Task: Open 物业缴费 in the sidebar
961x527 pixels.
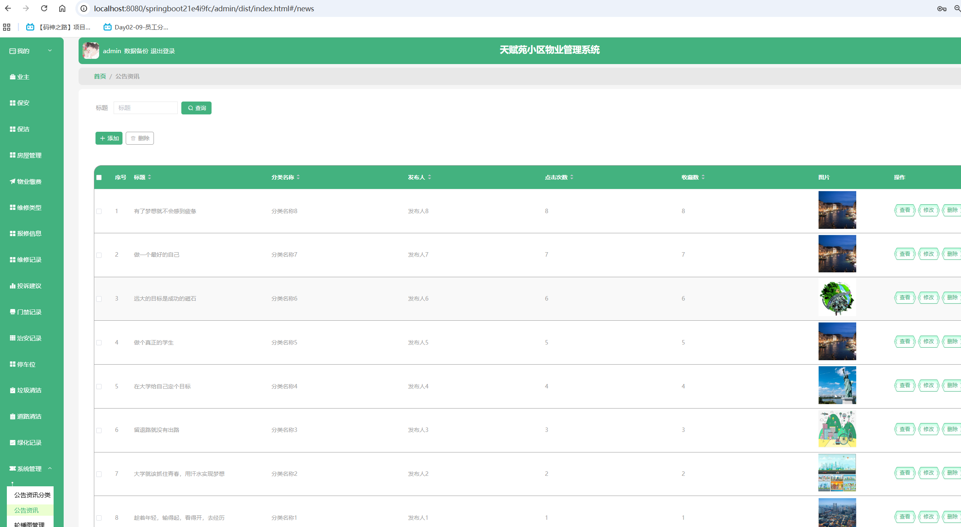Action: click(29, 182)
